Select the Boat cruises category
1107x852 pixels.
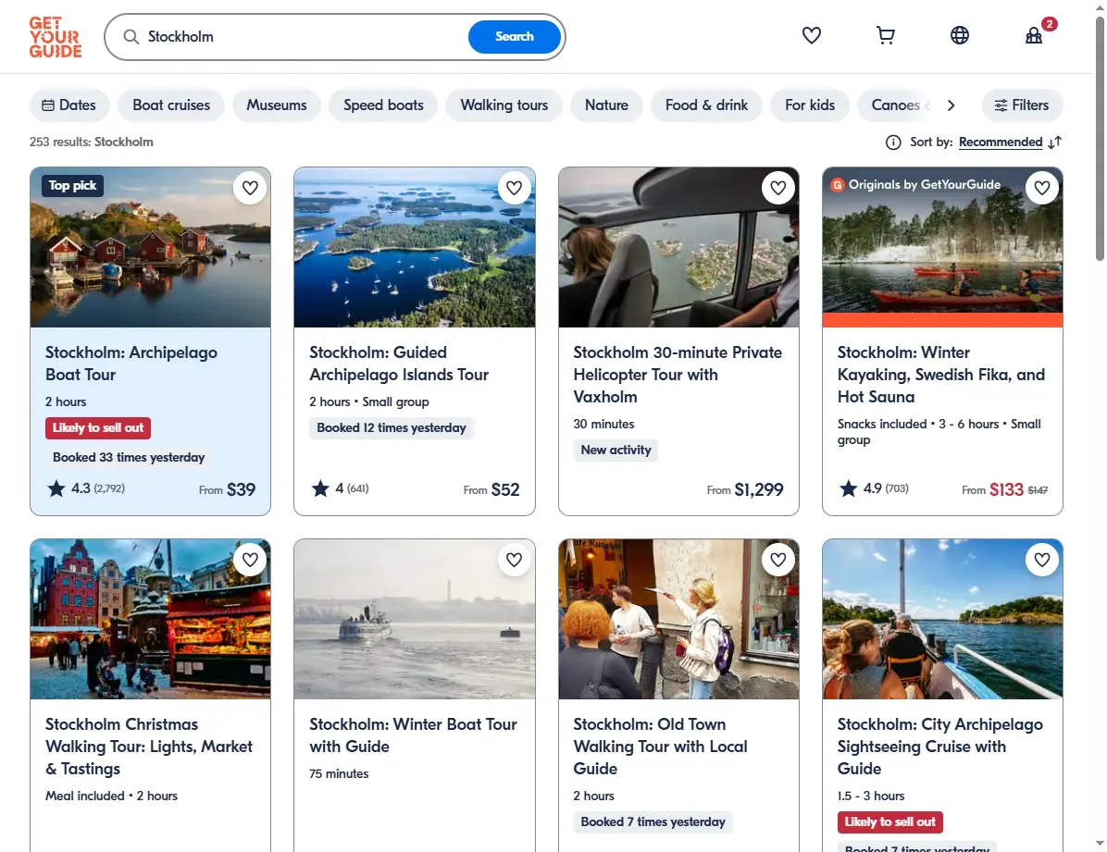click(x=171, y=105)
